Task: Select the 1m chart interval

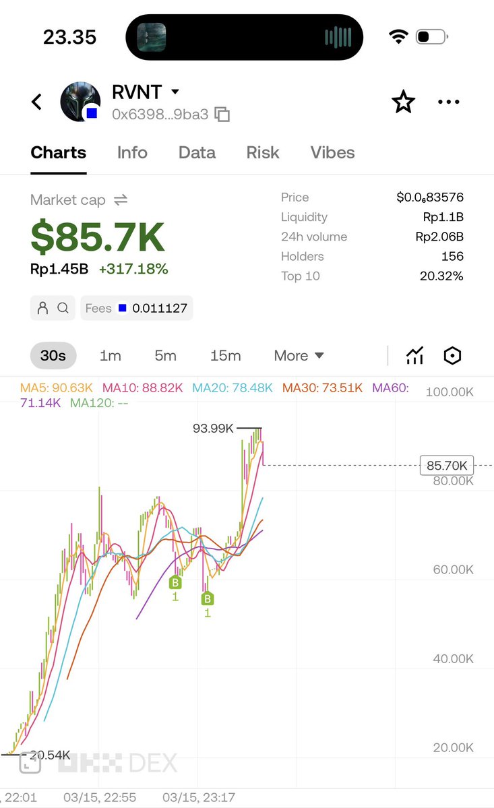Action: [x=111, y=356]
